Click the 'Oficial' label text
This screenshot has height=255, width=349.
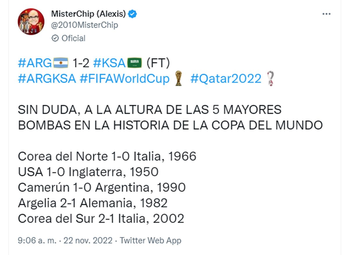click(x=74, y=38)
